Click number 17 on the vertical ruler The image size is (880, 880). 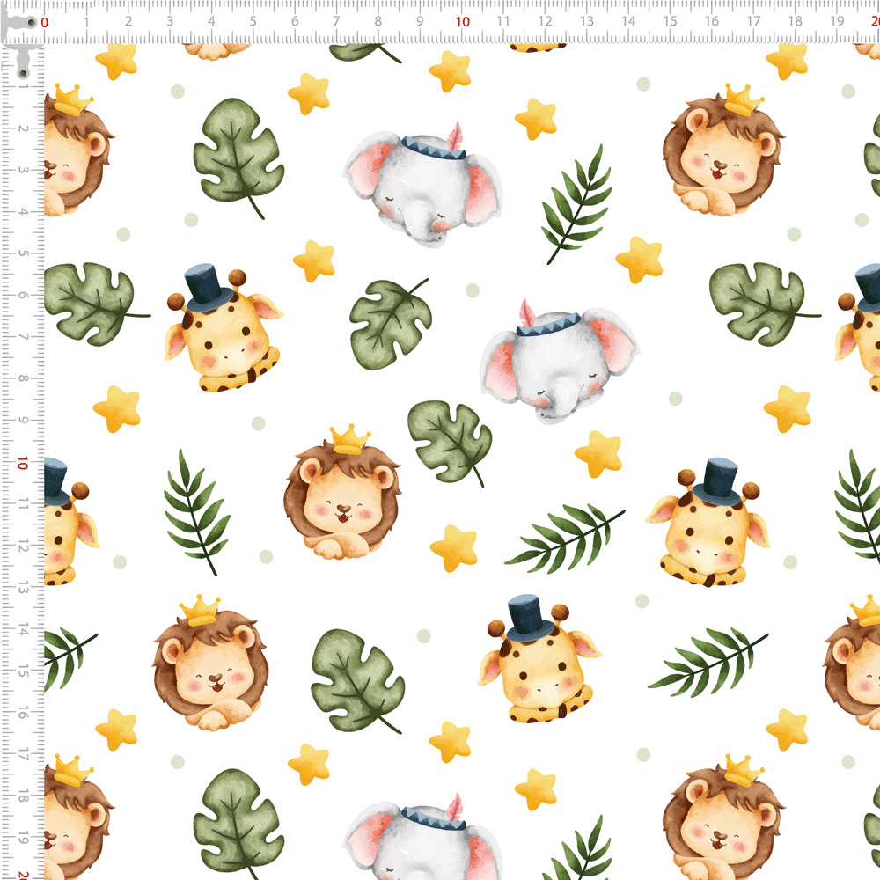click(23, 754)
